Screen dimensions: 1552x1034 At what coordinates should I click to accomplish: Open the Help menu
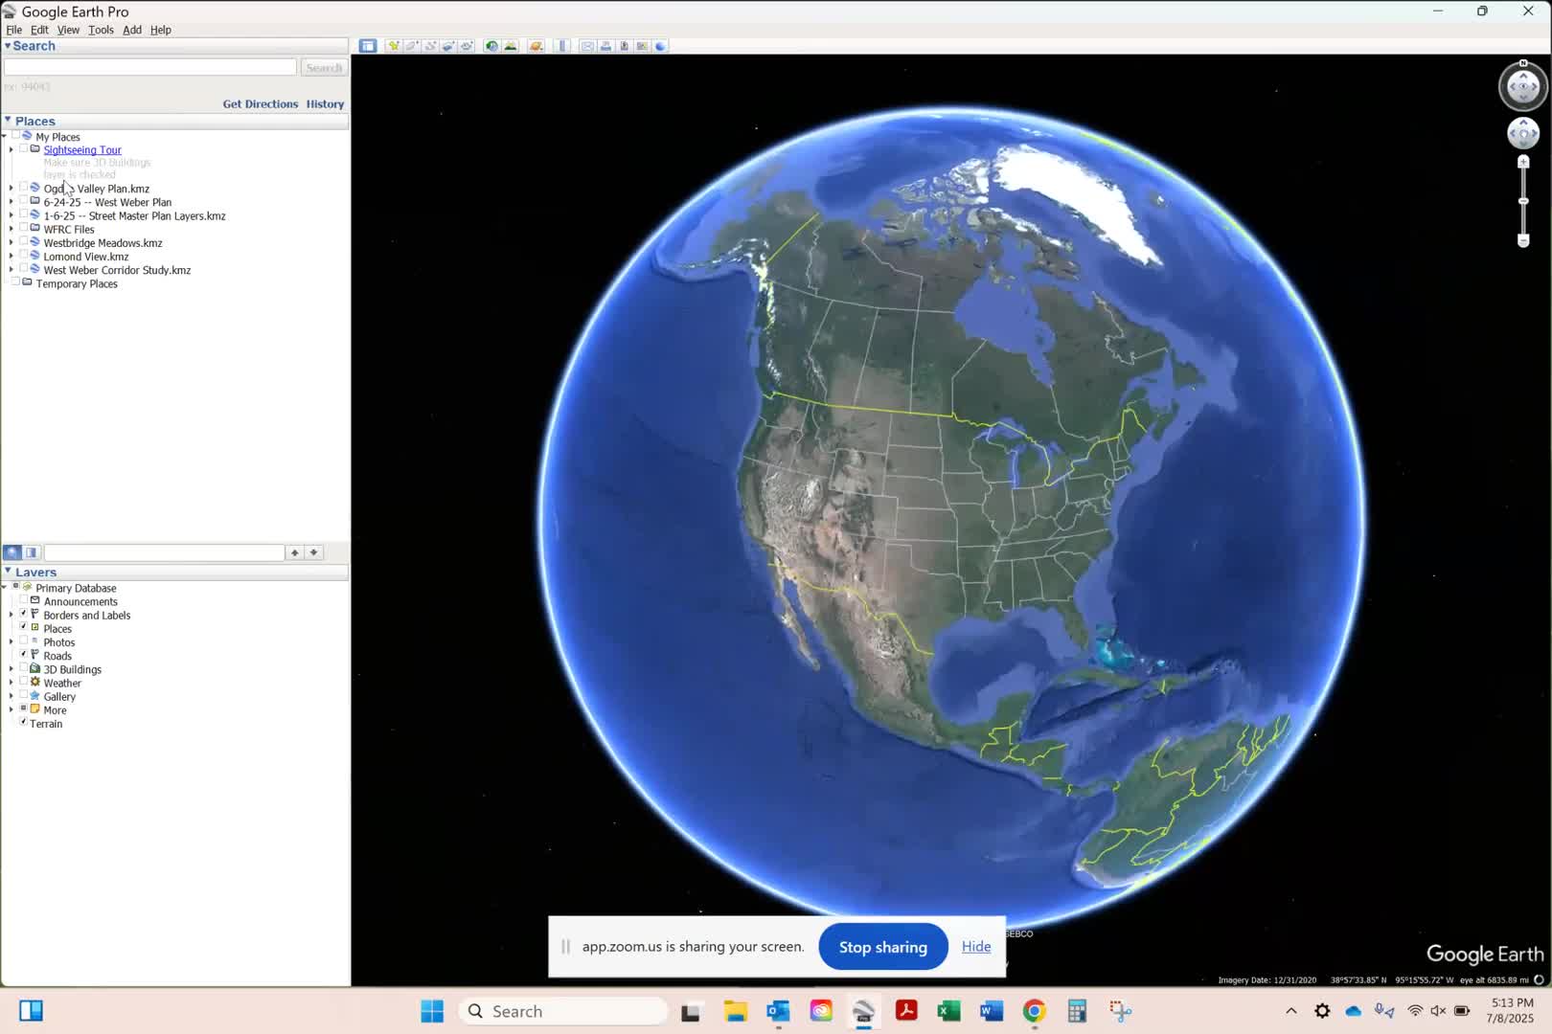point(161,30)
